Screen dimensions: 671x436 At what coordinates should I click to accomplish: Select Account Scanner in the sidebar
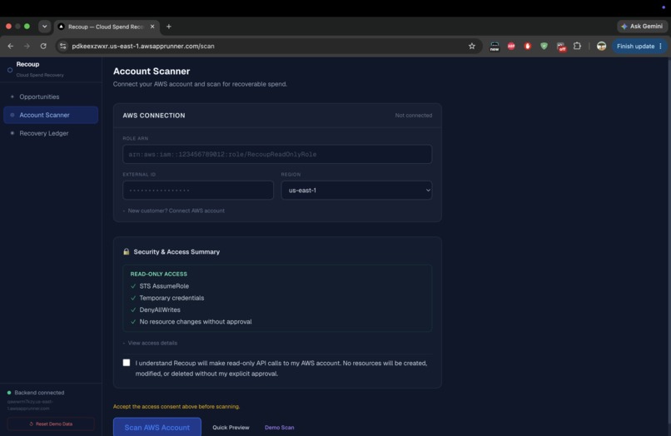(51, 115)
